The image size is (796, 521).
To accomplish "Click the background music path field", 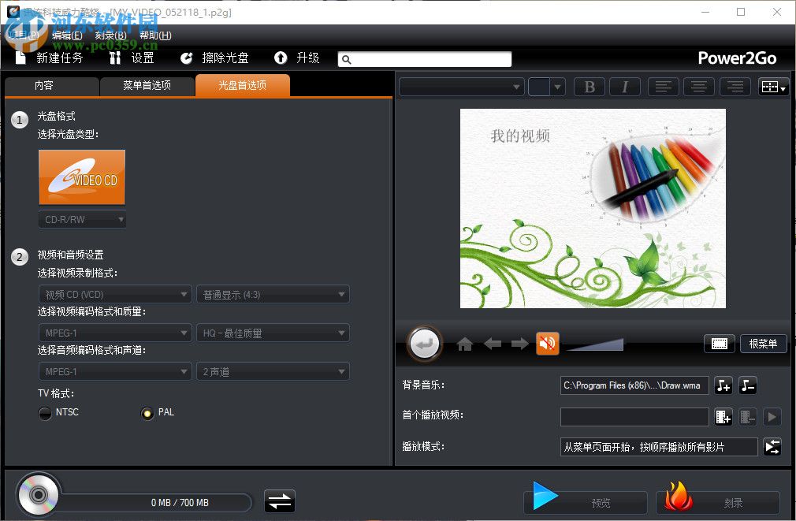I will 634,385.
